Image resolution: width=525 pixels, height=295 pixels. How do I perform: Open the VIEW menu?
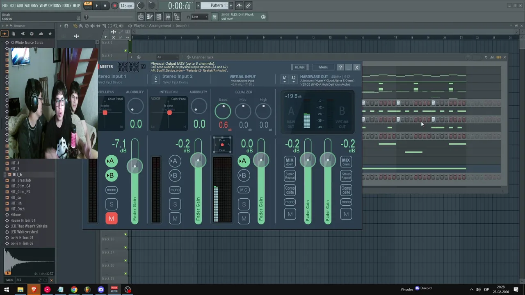(x=43, y=6)
